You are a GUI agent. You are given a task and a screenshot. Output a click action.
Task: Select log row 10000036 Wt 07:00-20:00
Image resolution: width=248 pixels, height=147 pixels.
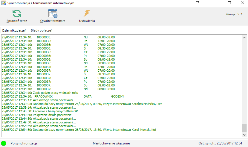click(x=58, y=45)
